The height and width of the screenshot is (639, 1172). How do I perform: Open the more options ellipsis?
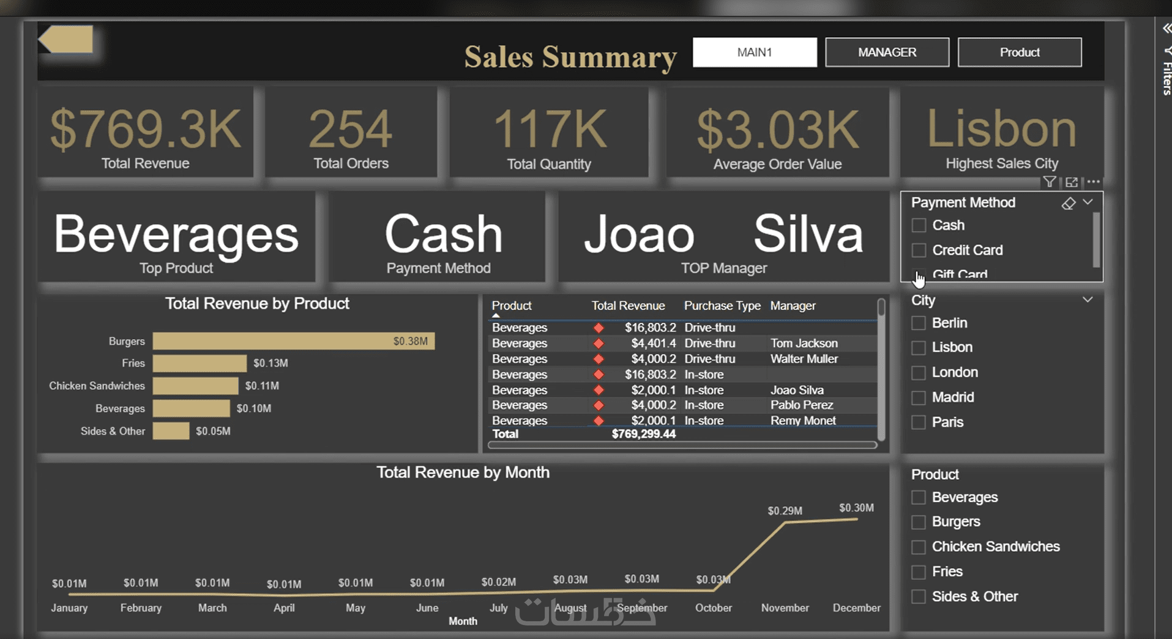[1094, 181]
